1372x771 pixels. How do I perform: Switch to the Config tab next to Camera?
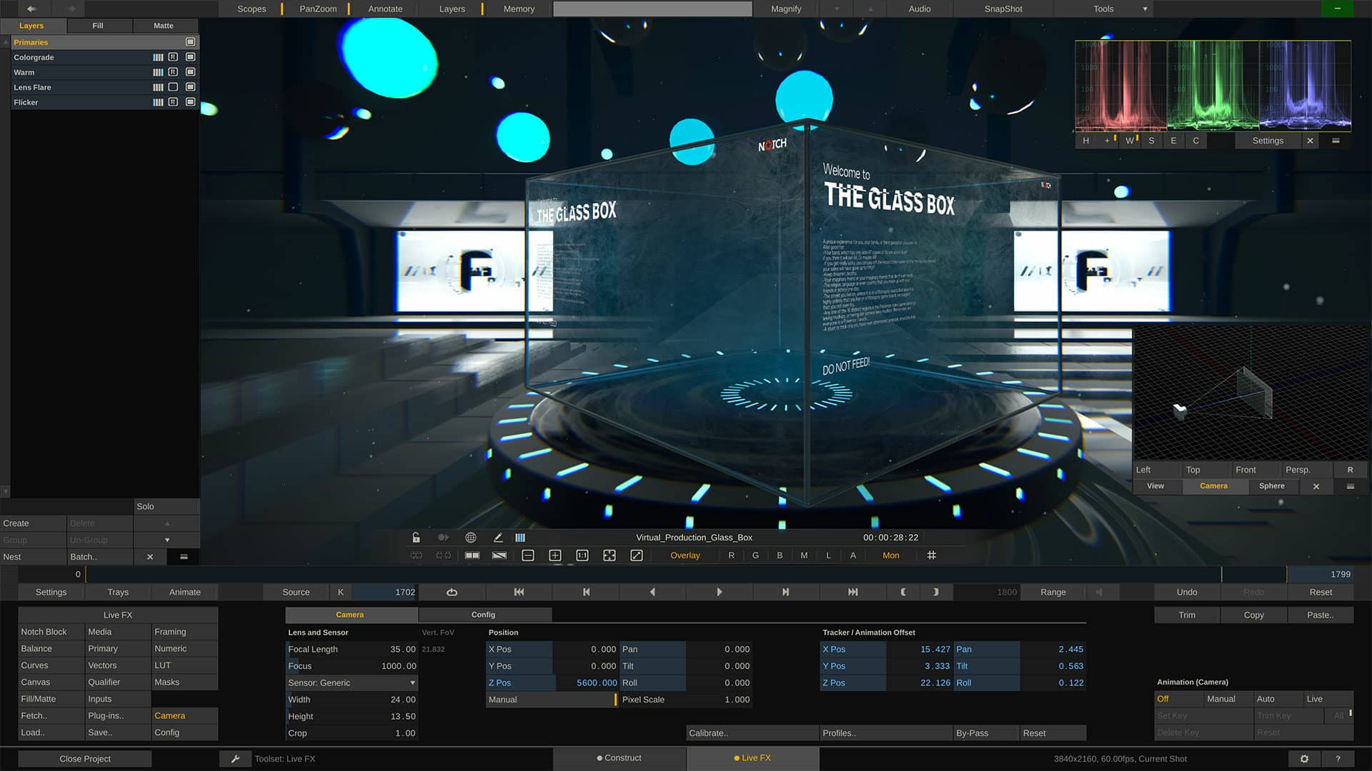pos(484,614)
